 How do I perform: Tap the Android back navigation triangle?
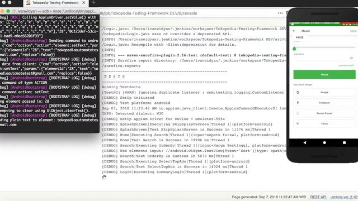click(304, 143)
